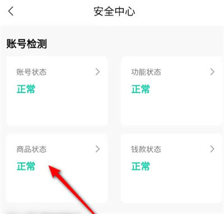Tap the blank space below 正常 in 钱款状态 card
Viewport: 224px width, 214px height.
(x=172, y=187)
